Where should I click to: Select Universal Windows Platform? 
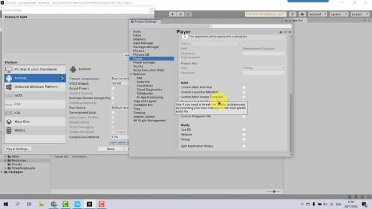coord(35,87)
